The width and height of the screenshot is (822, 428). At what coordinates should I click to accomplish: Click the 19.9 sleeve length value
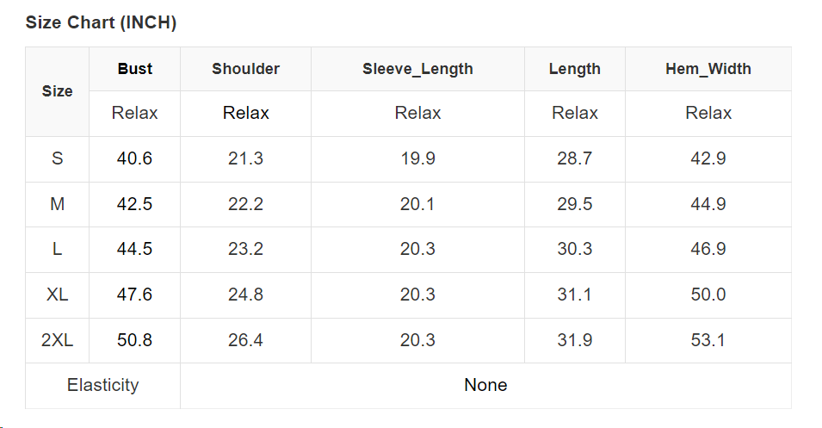[x=417, y=158]
